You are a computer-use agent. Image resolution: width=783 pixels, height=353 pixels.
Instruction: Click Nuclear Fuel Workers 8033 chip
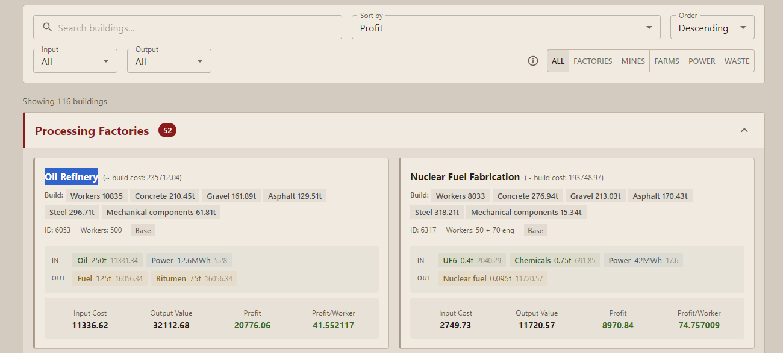[x=461, y=196]
